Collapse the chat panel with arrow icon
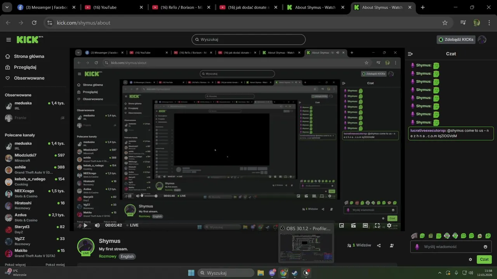This screenshot has width=497, height=279. click(410, 54)
